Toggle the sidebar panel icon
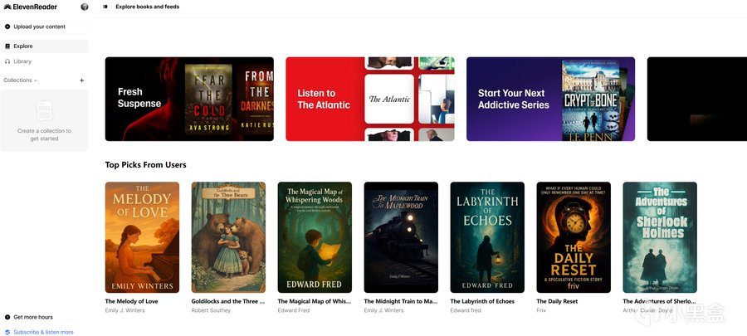The image size is (747, 336). coord(105,7)
